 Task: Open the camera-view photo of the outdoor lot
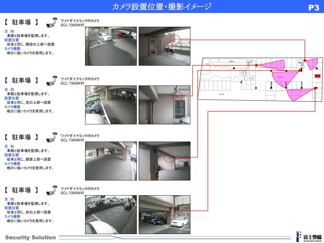click(x=111, y=215)
